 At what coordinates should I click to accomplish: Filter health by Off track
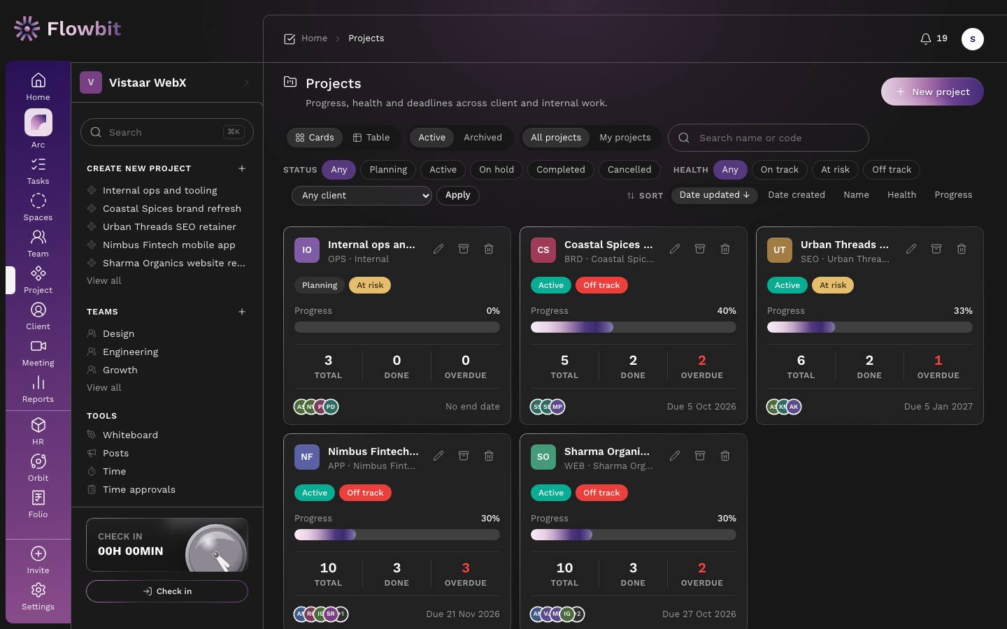[892, 170]
